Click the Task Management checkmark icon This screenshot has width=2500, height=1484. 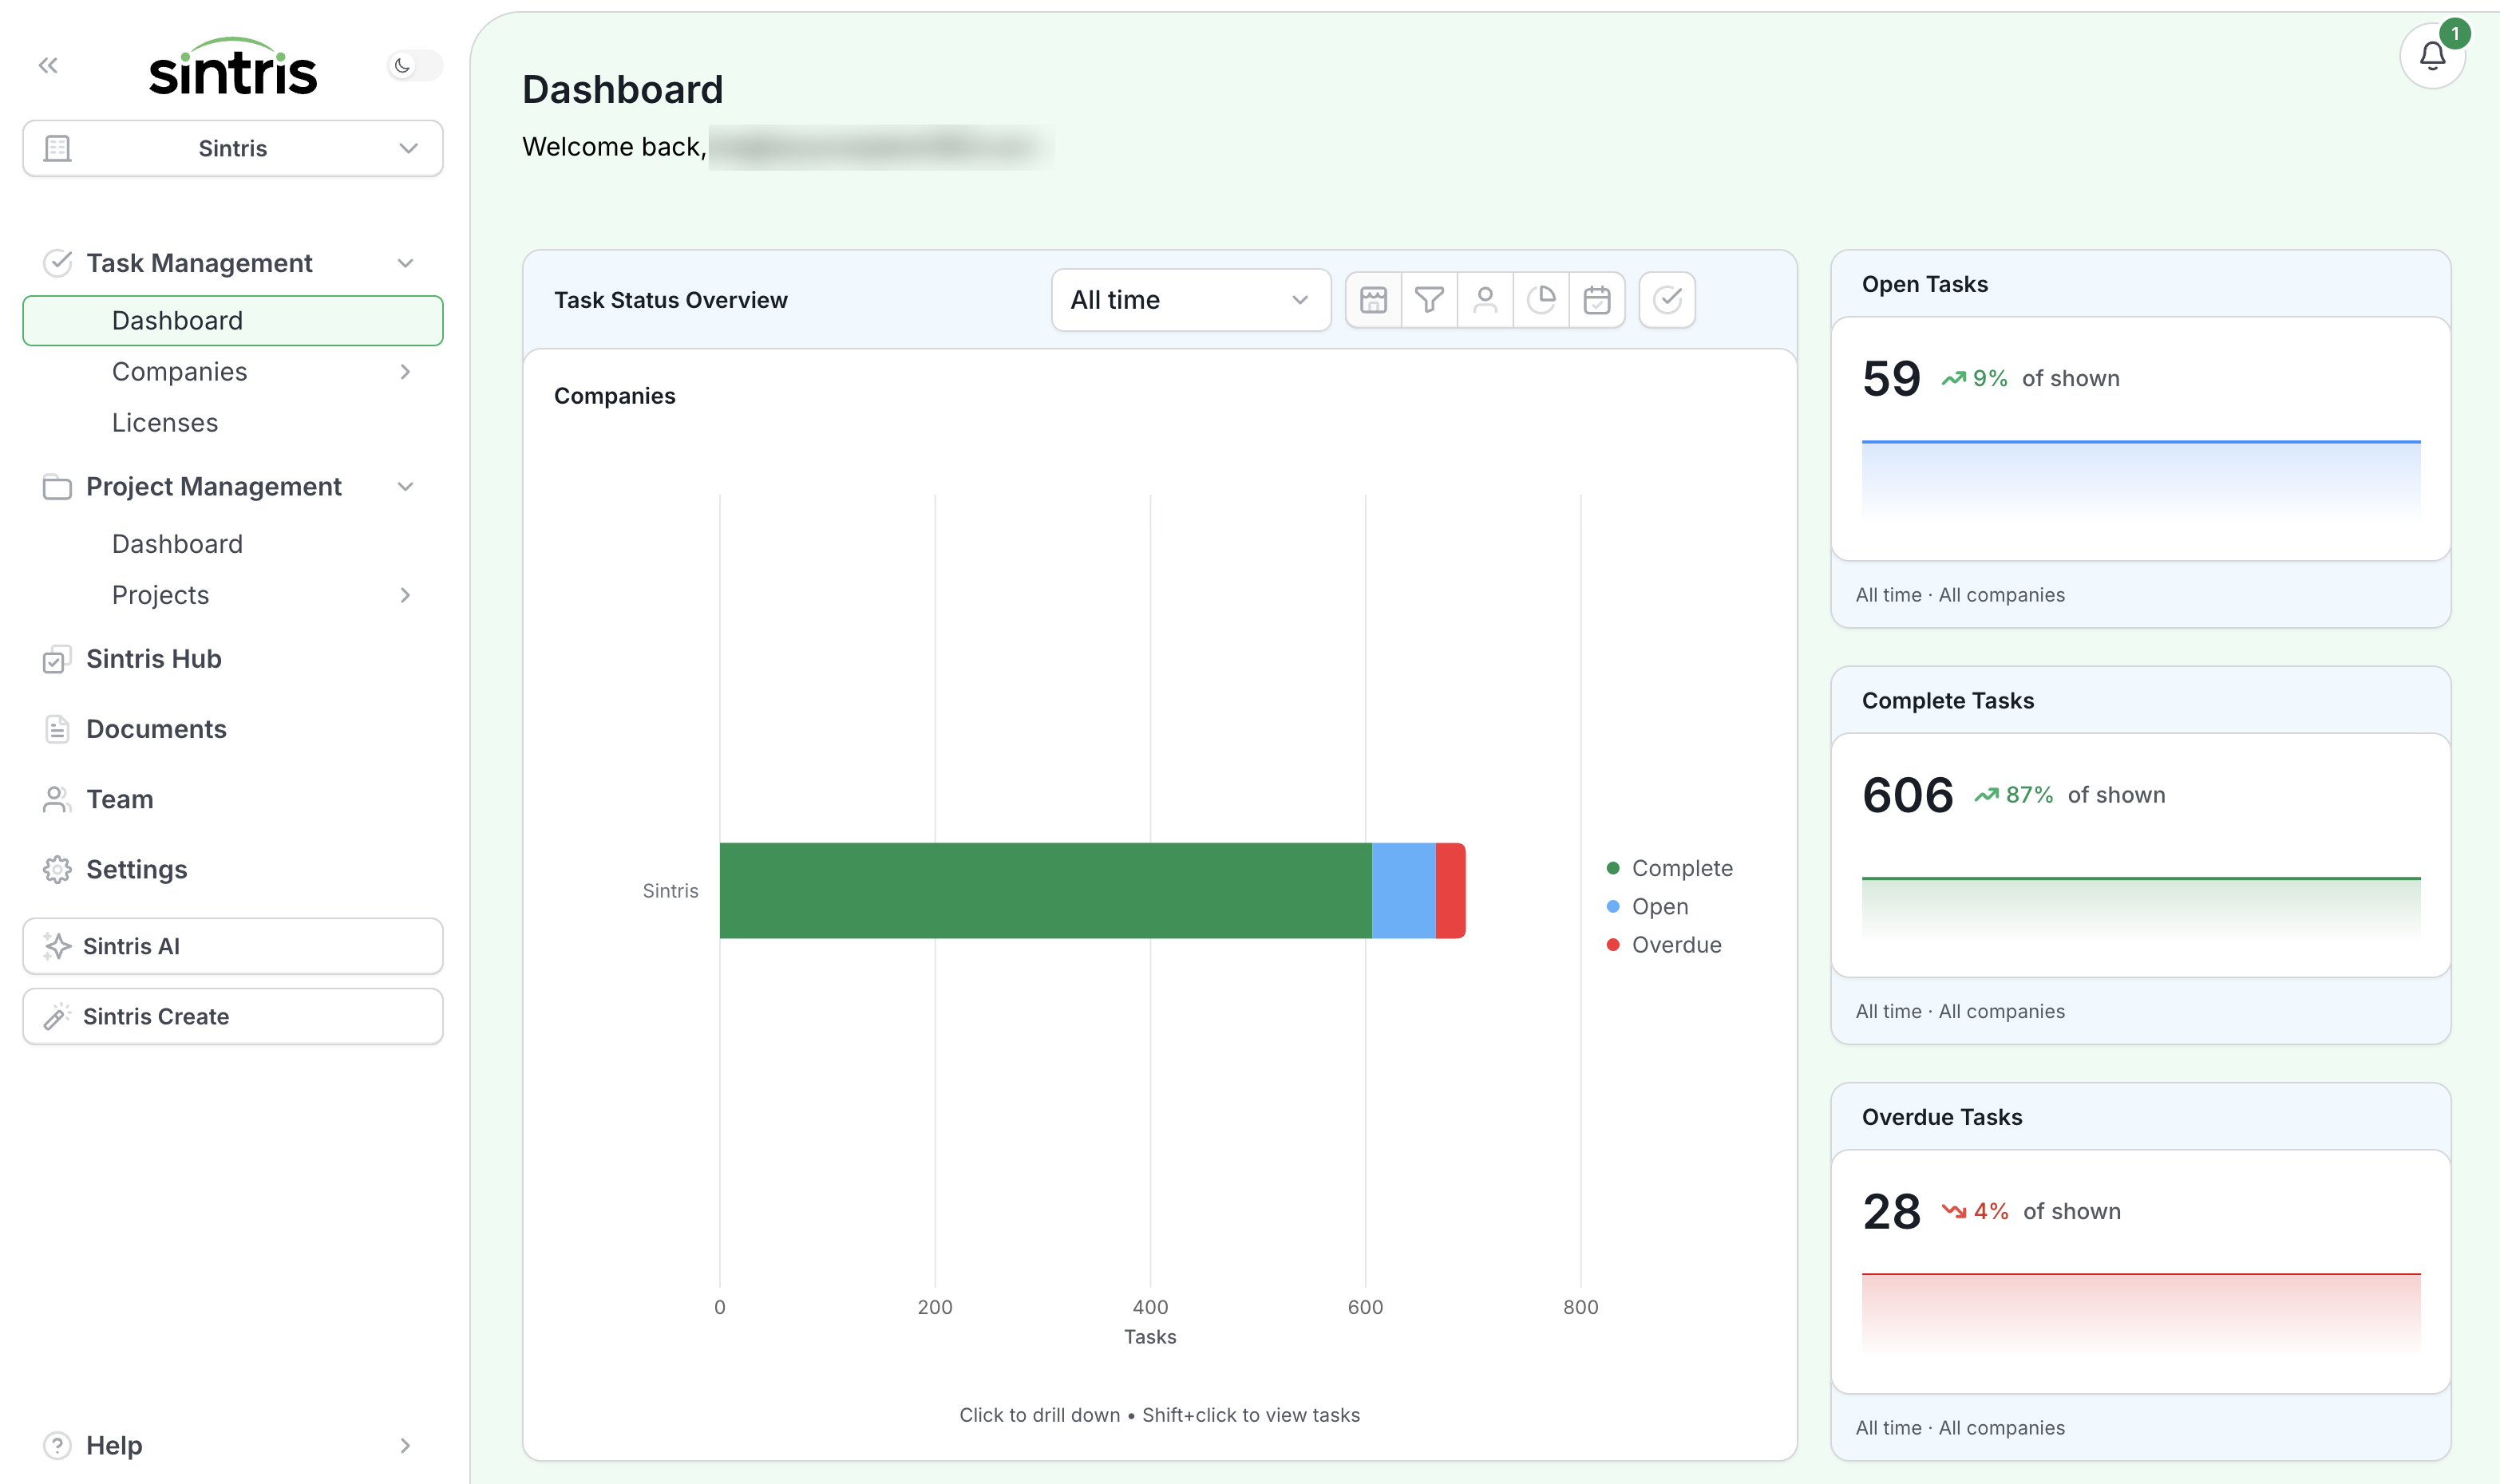tap(57, 263)
